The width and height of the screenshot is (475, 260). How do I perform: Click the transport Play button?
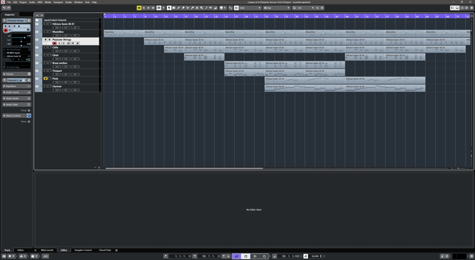[255, 256]
